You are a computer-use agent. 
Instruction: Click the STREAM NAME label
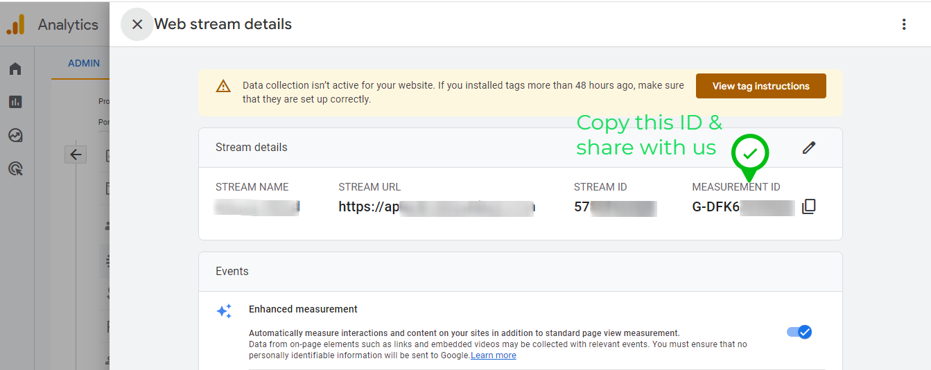[252, 187]
